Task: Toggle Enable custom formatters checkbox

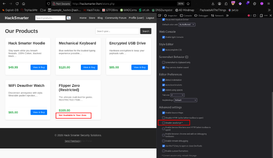Action: [163, 151]
